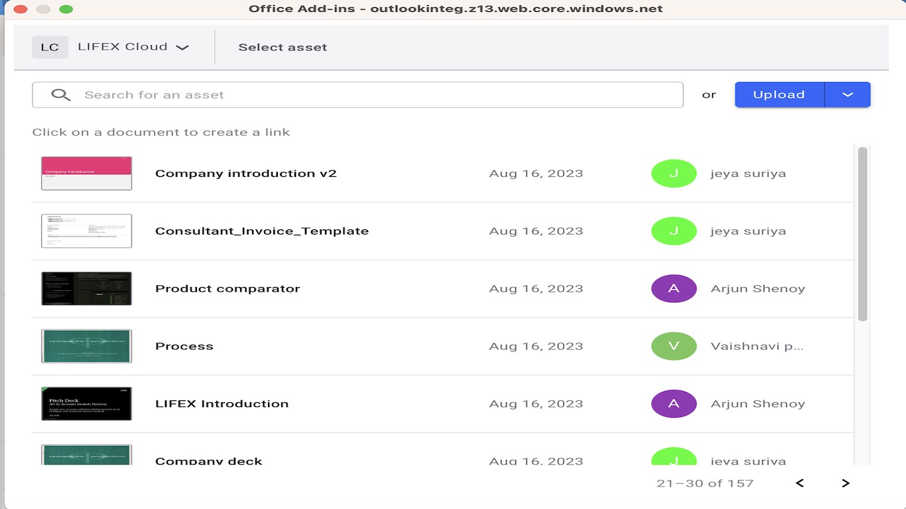
Task: Go to the previous page of assets
Action: click(x=800, y=483)
